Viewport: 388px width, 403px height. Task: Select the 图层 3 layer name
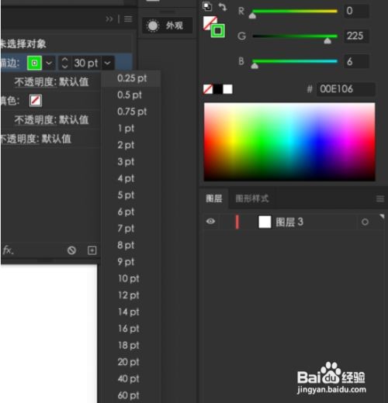coord(289,222)
